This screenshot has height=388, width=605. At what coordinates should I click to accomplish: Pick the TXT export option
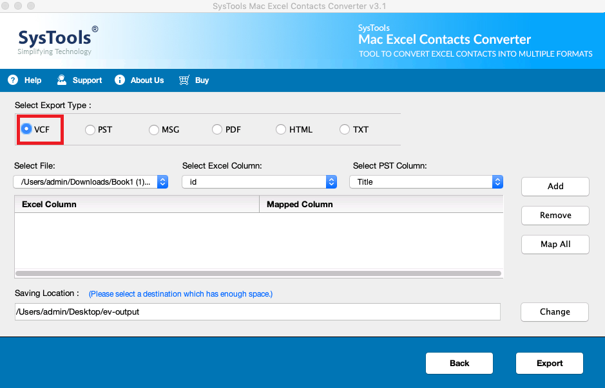pyautogui.click(x=344, y=129)
